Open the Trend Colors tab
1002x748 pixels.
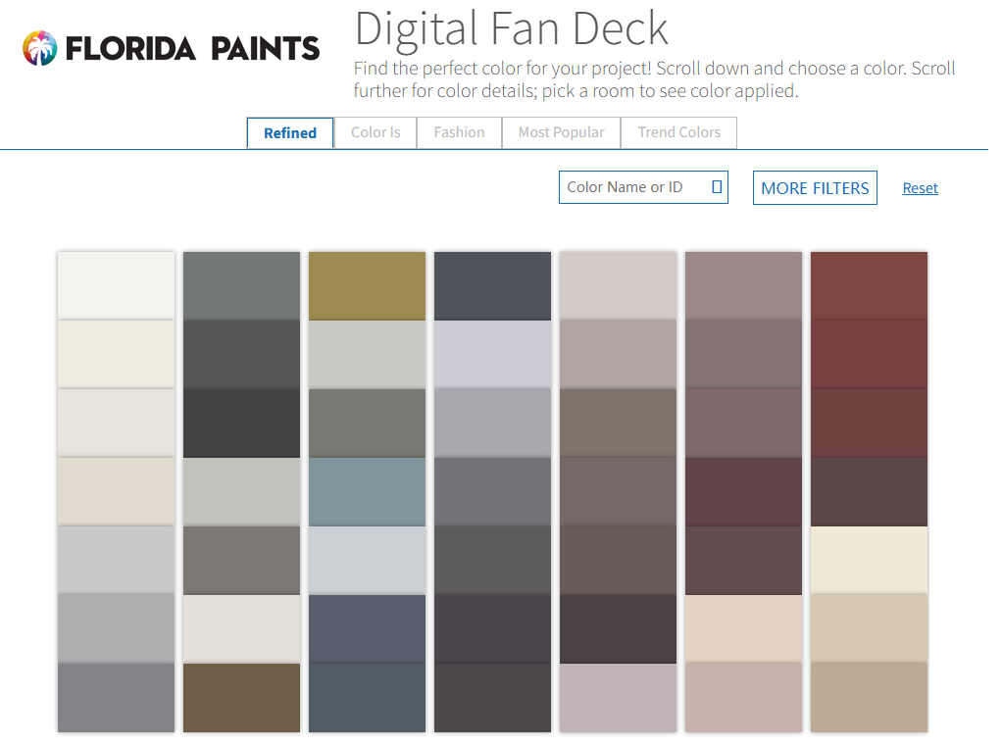tap(678, 132)
